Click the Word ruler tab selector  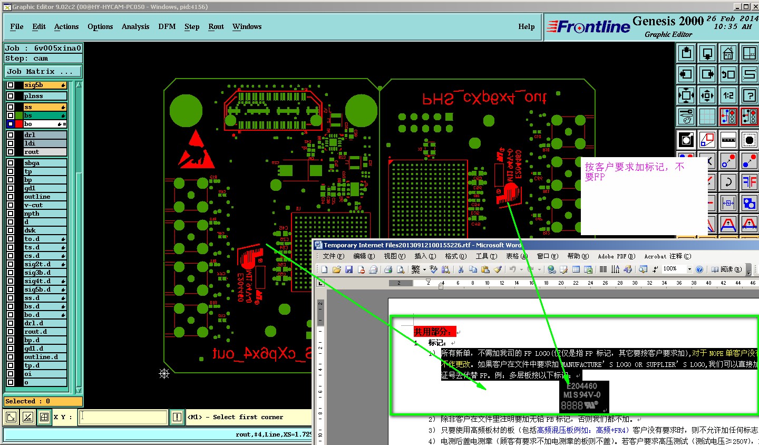(320, 282)
